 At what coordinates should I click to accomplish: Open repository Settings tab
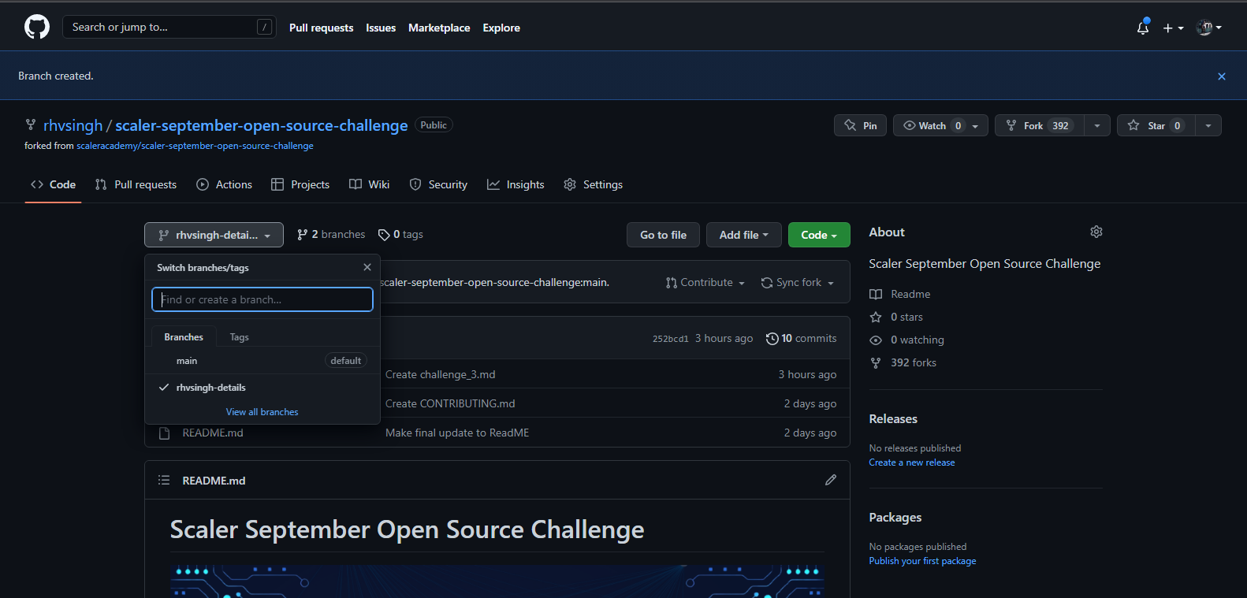[594, 184]
